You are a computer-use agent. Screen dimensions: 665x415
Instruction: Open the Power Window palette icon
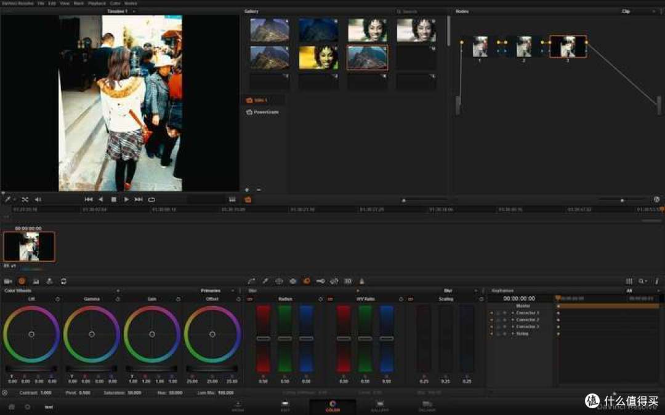tap(279, 281)
